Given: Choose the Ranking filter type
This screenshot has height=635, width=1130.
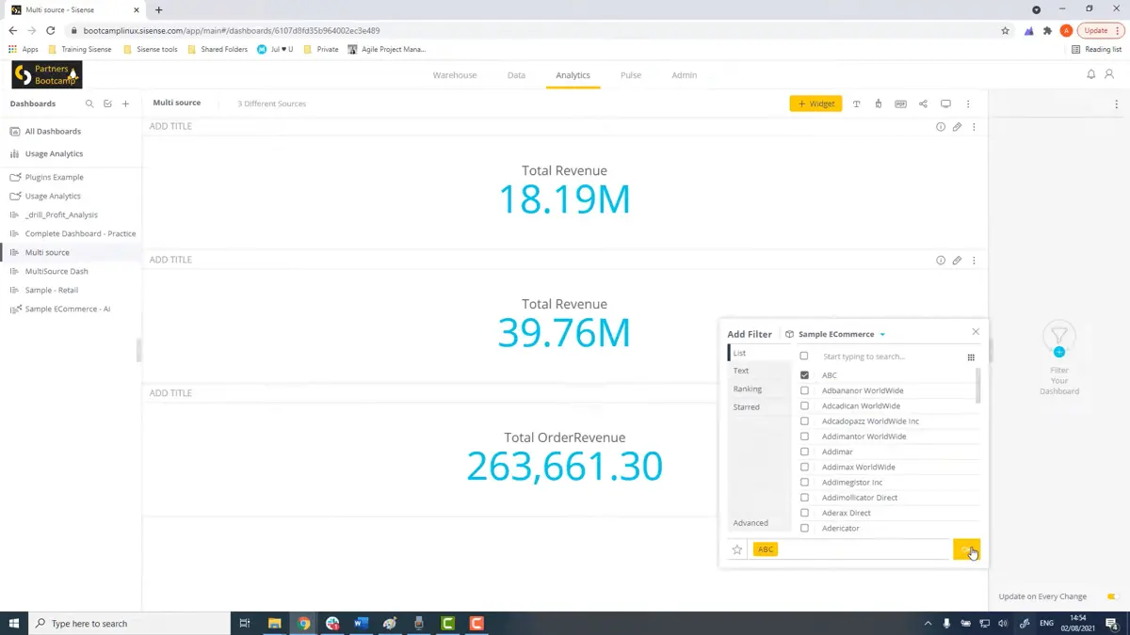Looking at the screenshot, I should (759, 389).
